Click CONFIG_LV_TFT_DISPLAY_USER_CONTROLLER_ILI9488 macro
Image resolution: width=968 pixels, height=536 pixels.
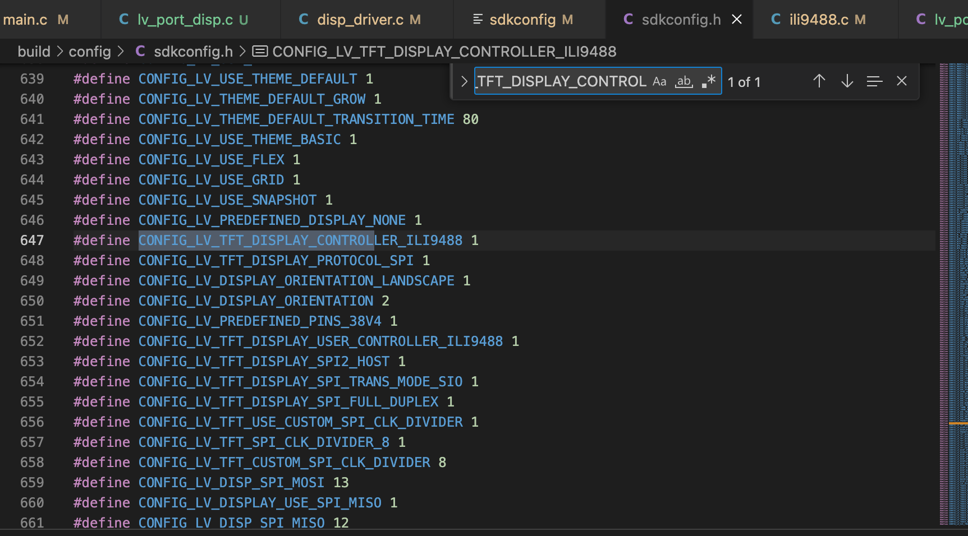click(x=321, y=341)
